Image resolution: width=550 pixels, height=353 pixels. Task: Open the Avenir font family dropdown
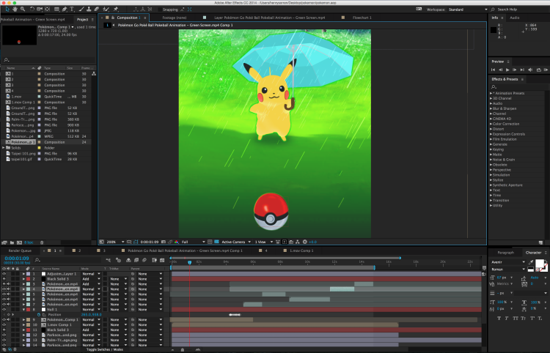pyautogui.click(x=508, y=262)
